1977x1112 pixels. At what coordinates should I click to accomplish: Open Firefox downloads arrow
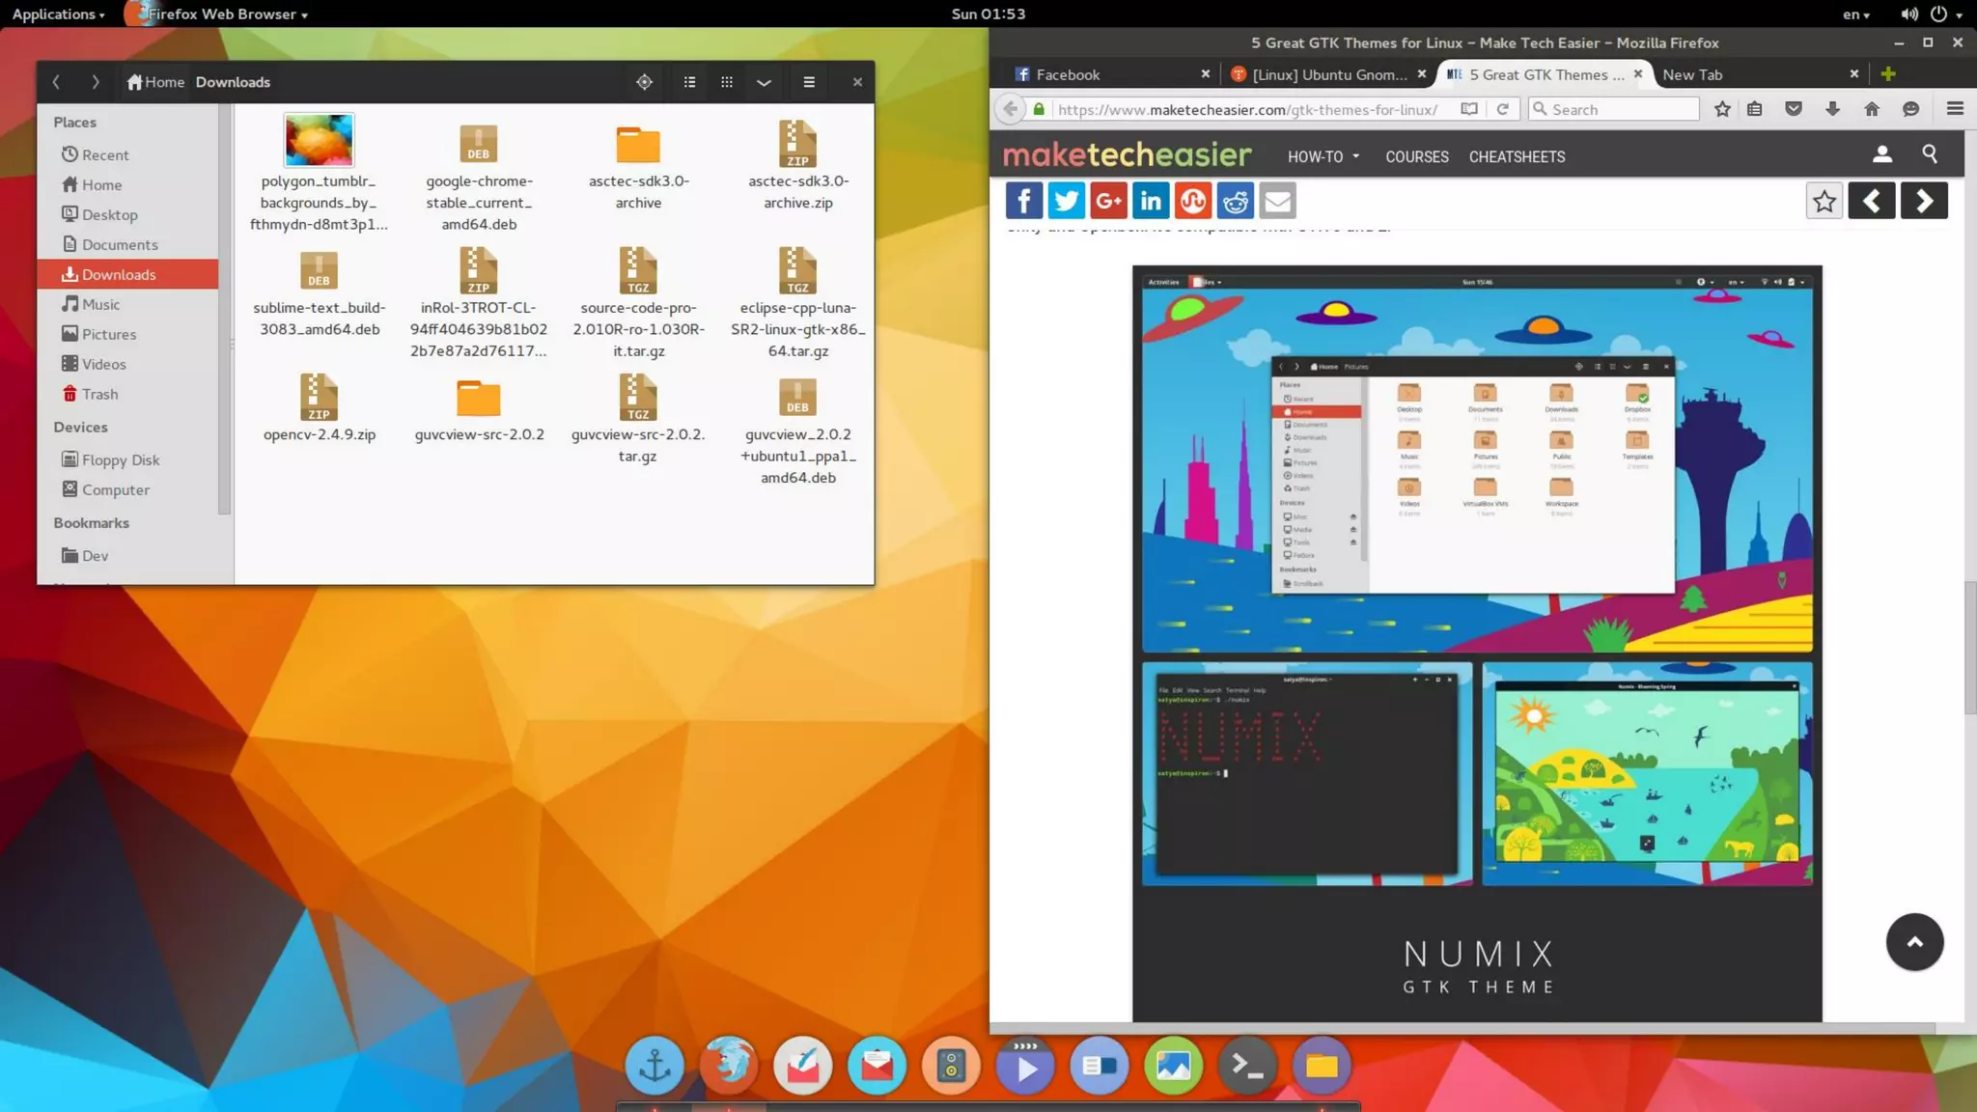[1832, 109]
